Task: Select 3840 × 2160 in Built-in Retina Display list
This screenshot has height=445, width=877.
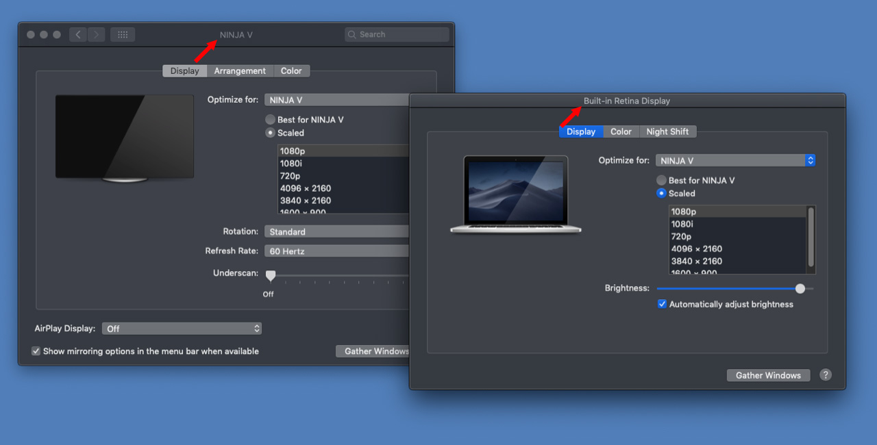Action: 738,261
